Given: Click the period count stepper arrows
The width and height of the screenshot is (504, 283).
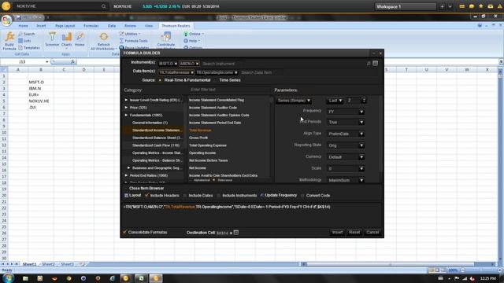Looking at the screenshot, I should pos(364,101).
